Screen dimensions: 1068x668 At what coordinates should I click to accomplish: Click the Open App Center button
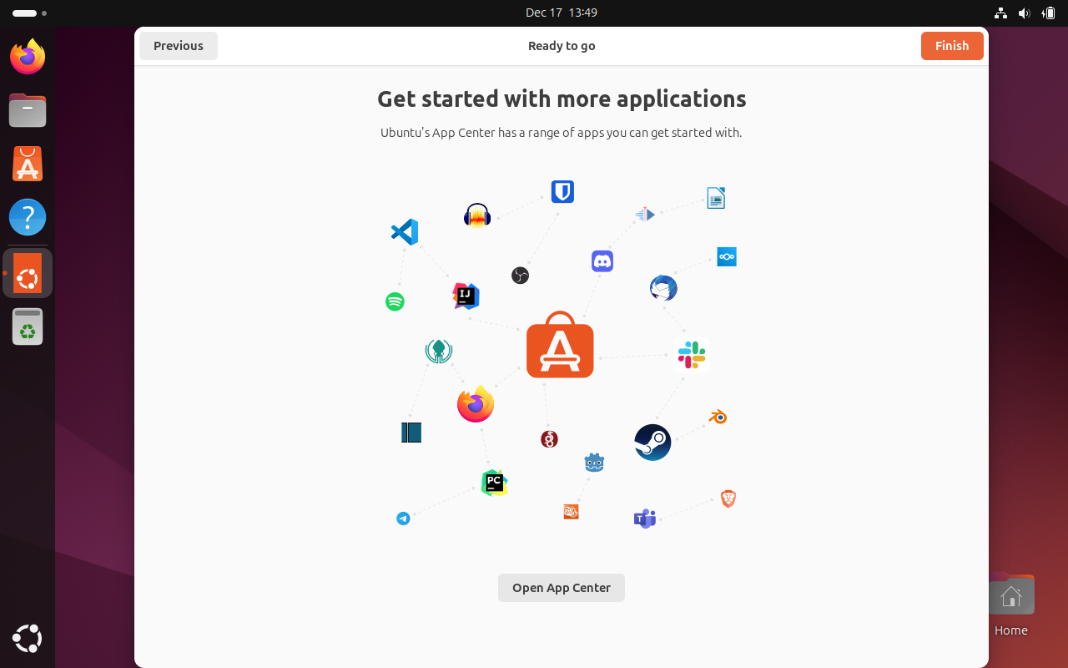coord(561,588)
